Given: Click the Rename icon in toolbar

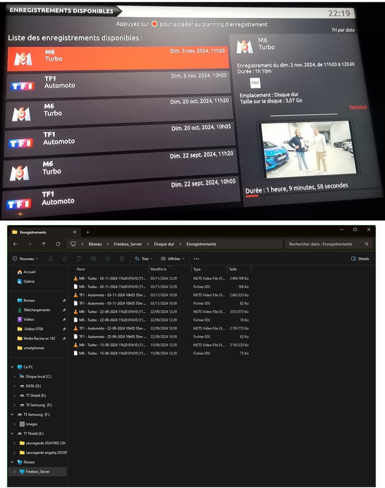Looking at the screenshot, I should coord(93,259).
